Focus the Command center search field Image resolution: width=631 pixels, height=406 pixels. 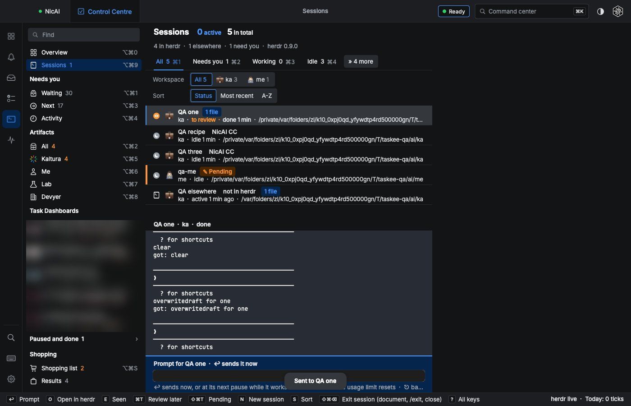[532, 11]
